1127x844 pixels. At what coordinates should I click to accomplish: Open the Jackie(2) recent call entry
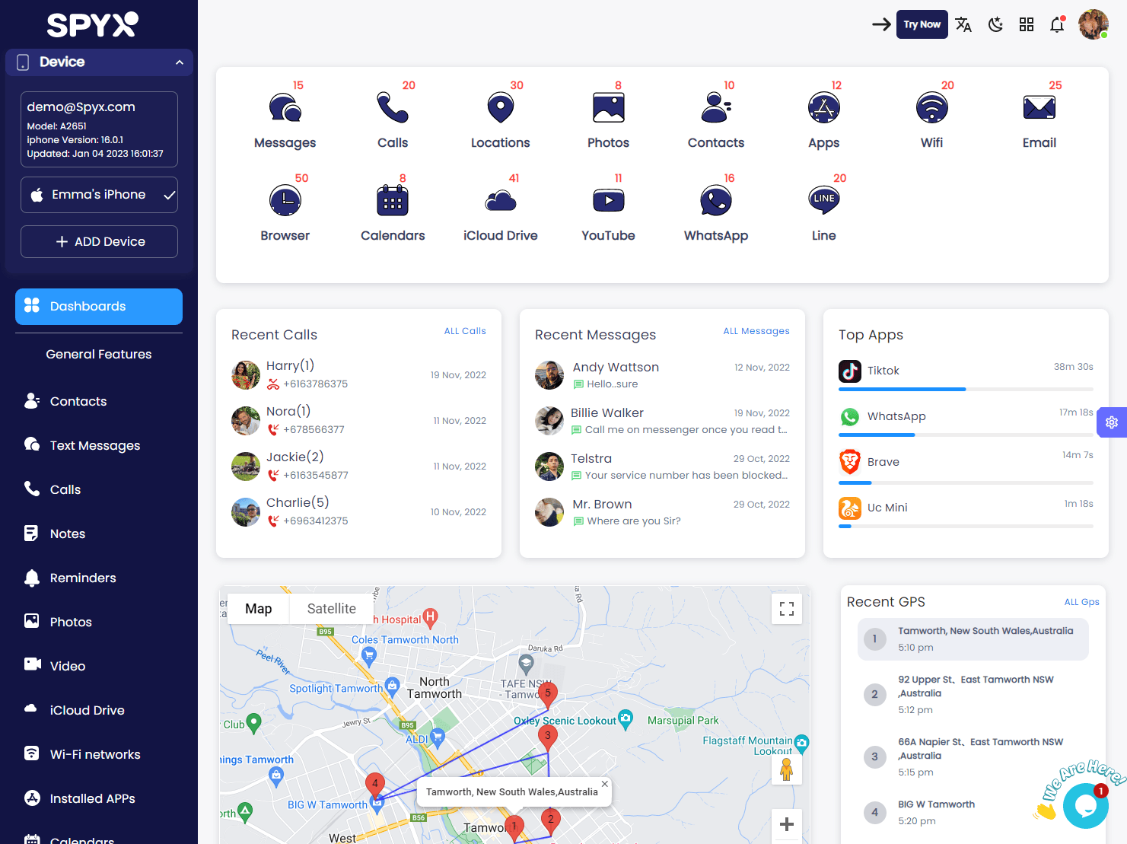pos(358,466)
